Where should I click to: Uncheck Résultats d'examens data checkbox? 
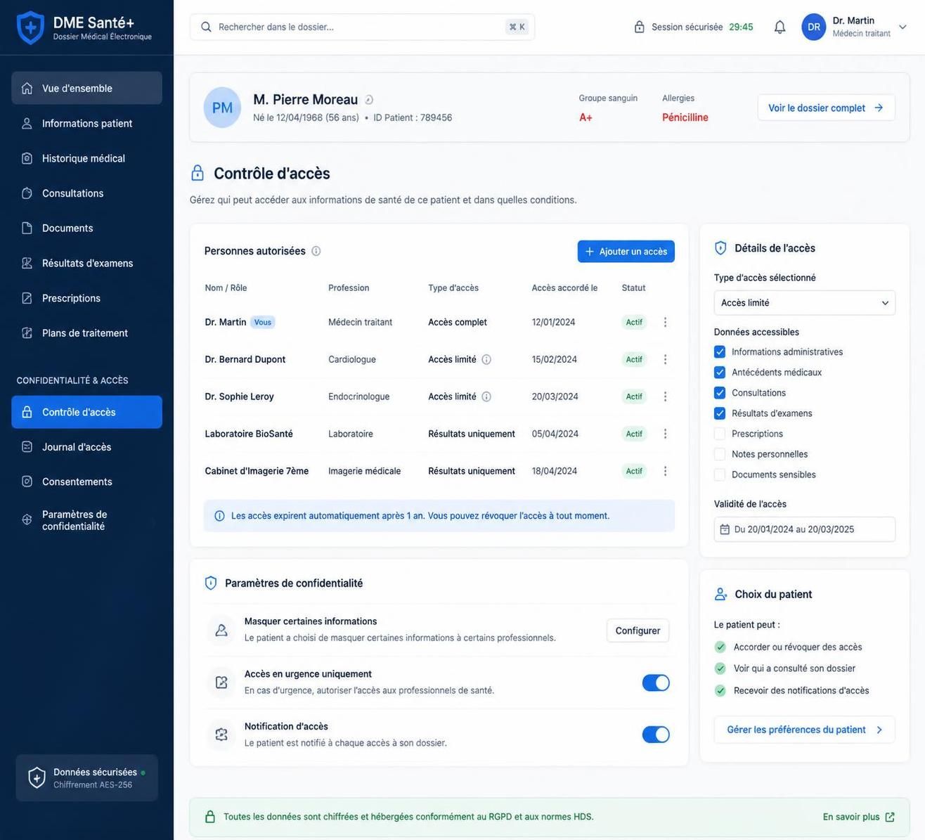pyautogui.click(x=720, y=413)
